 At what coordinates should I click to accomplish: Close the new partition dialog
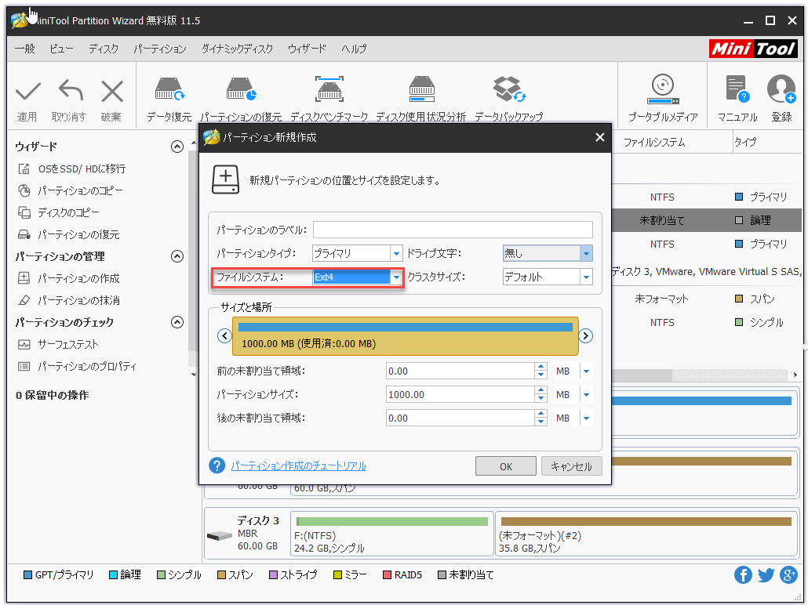(600, 137)
